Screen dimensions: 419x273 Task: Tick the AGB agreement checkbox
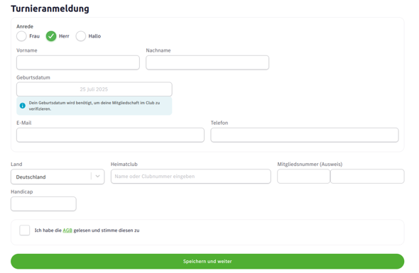click(25, 230)
